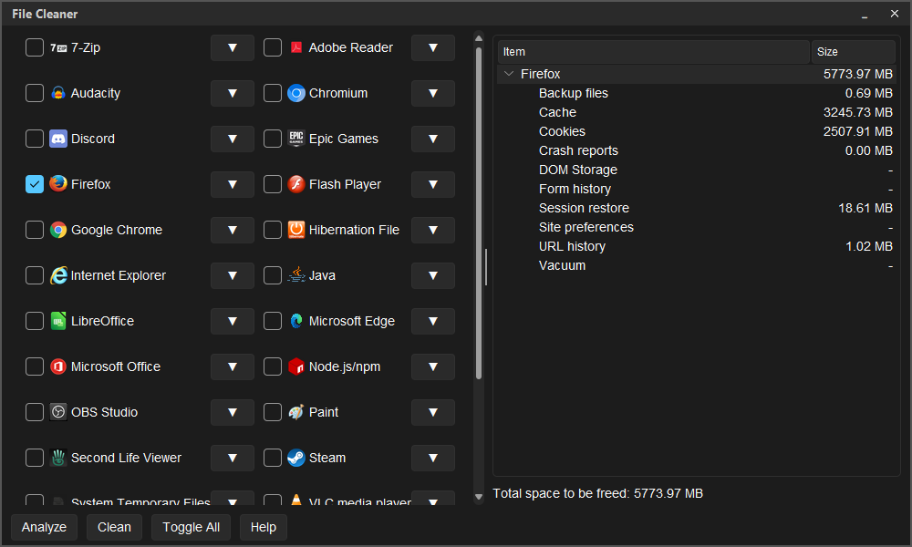Viewport: 912px width, 547px height.
Task: Enable the Audacity checkbox
Action: [35, 93]
